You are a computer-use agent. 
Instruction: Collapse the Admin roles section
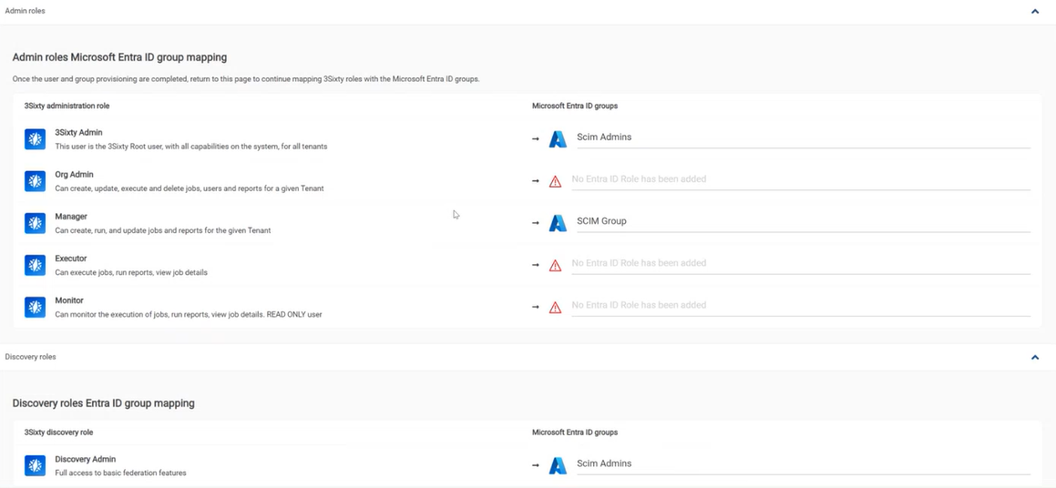click(1035, 12)
